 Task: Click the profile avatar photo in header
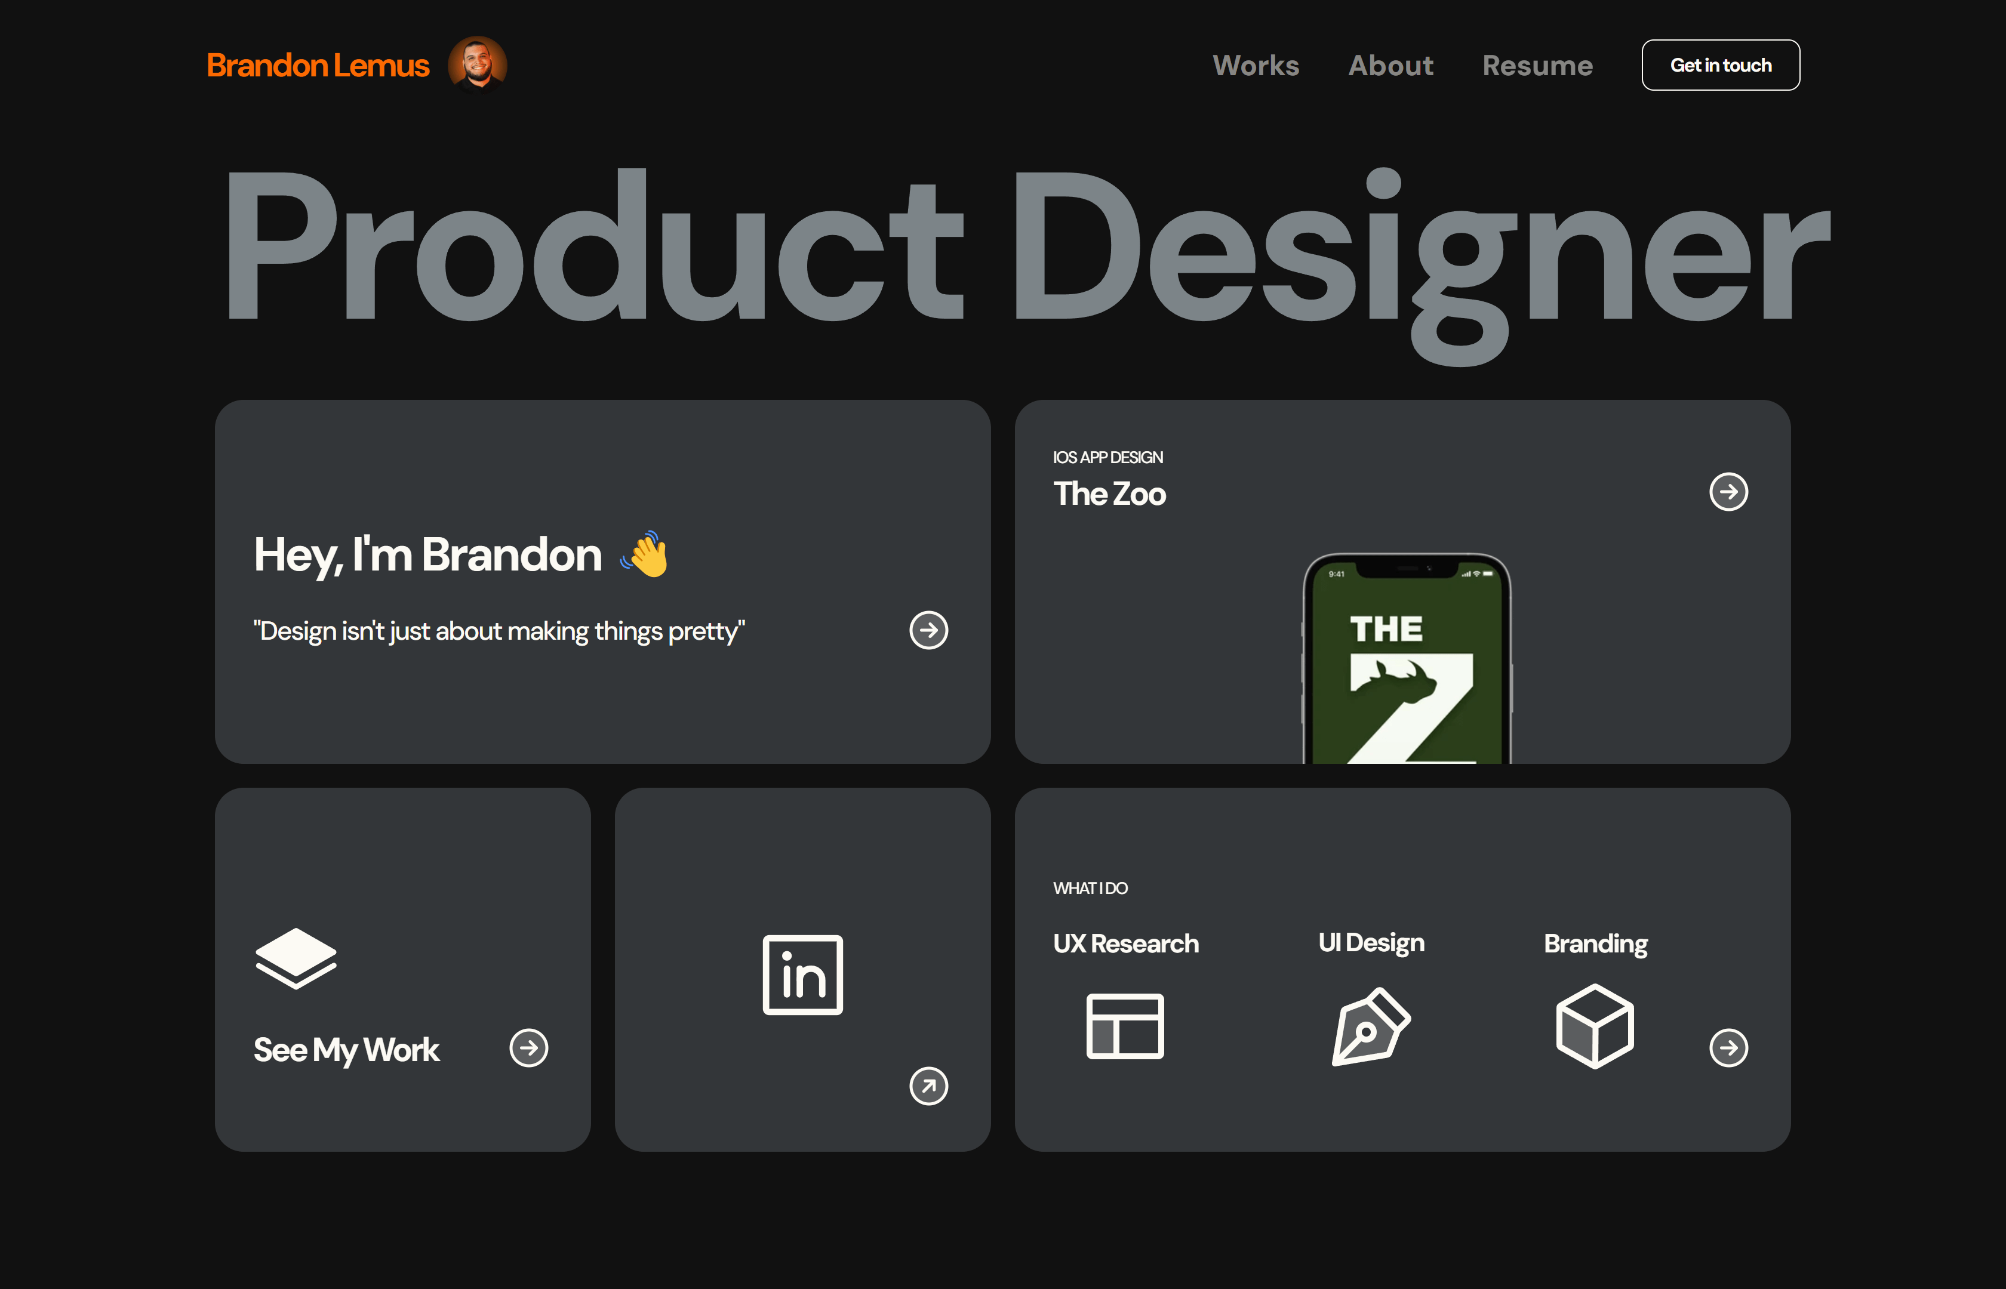477,64
